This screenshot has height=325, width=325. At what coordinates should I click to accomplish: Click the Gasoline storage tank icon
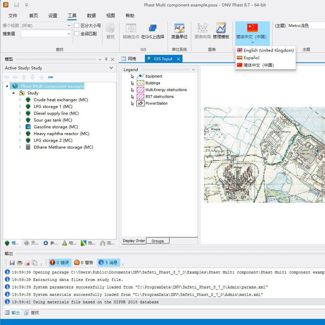point(28,127)
